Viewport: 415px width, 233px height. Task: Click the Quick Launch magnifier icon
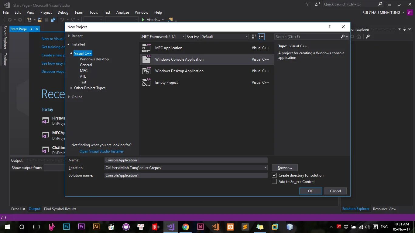click(380, 4)
